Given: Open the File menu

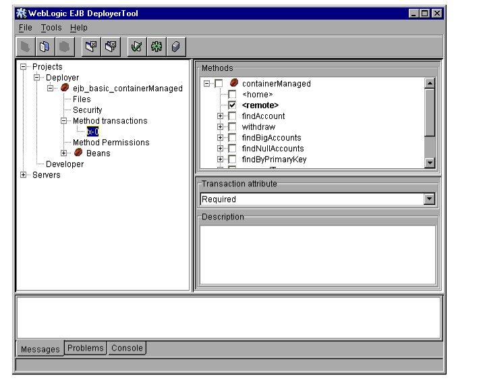Looking at the screenshot, I should 26,28.
